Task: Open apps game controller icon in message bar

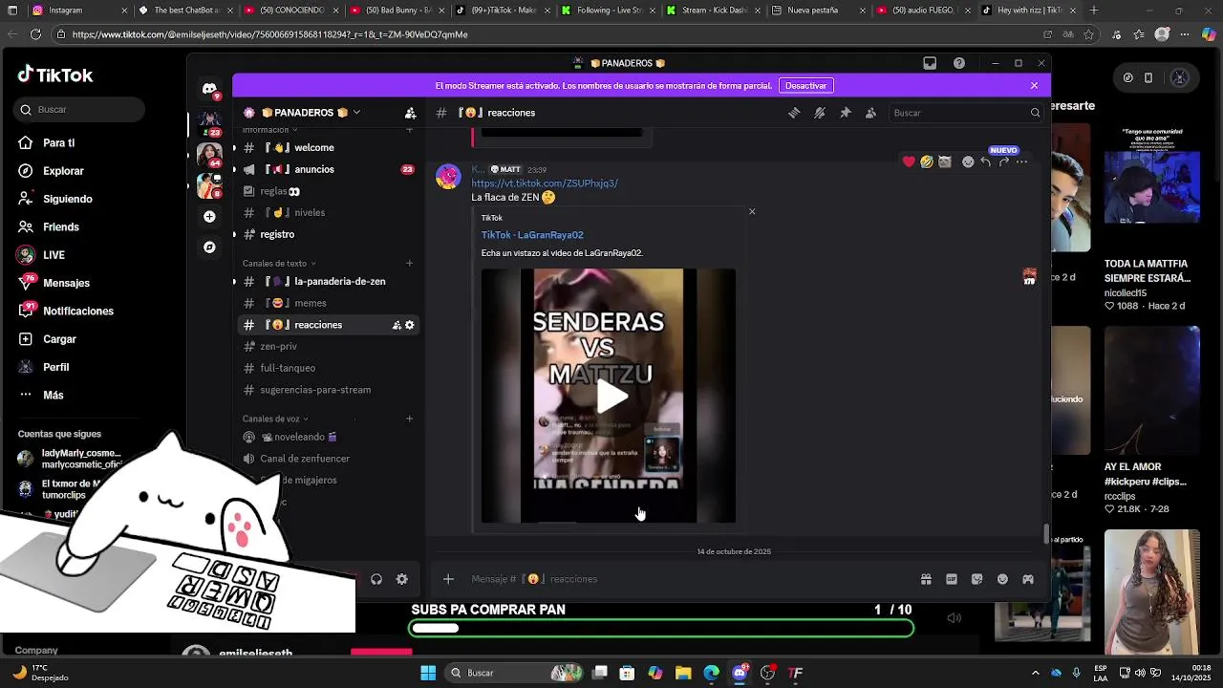Action: tap(1028, 579)
